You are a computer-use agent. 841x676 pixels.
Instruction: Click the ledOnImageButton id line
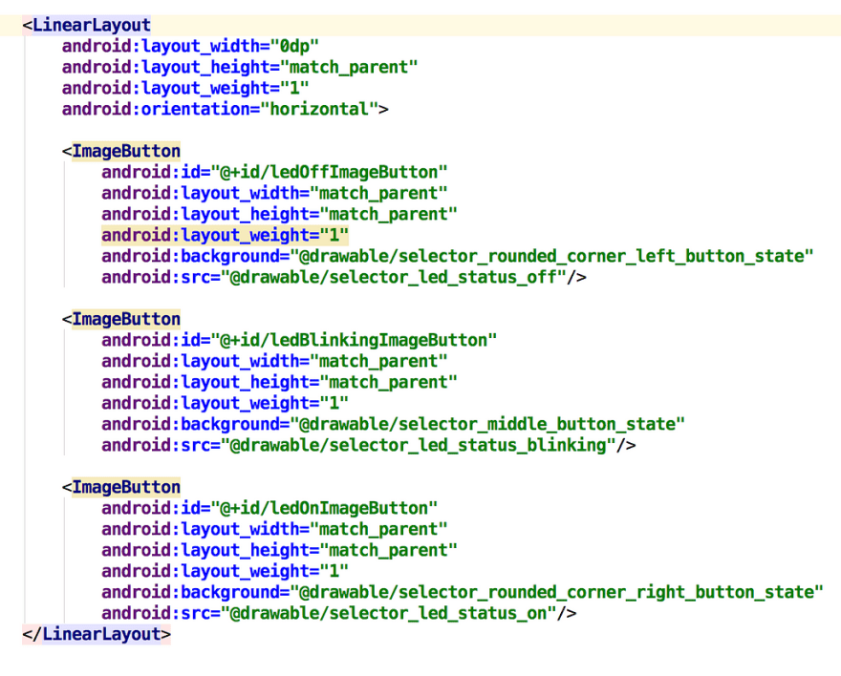point(270,508)
